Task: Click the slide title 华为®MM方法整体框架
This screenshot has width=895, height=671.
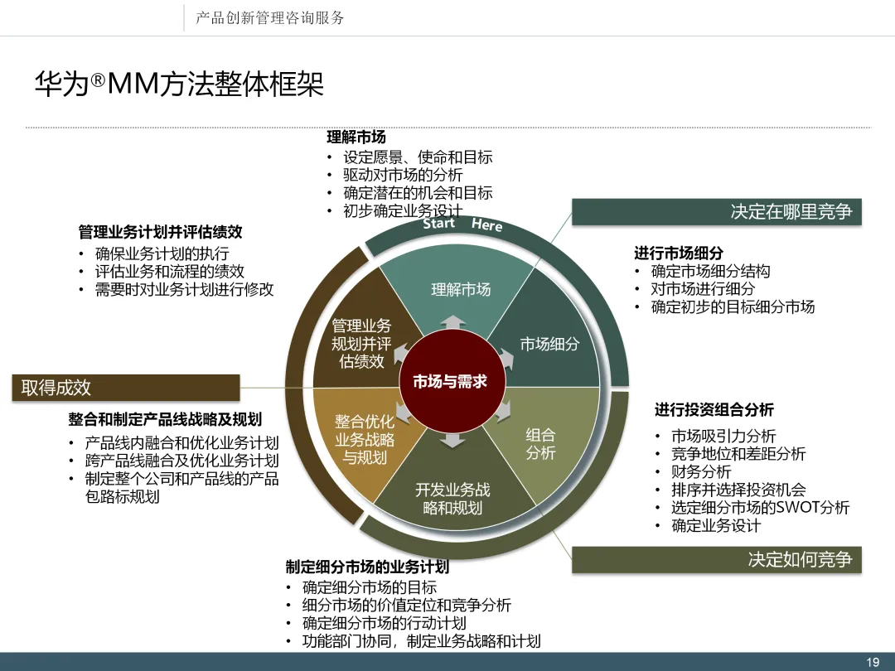Action: [179, 84]
